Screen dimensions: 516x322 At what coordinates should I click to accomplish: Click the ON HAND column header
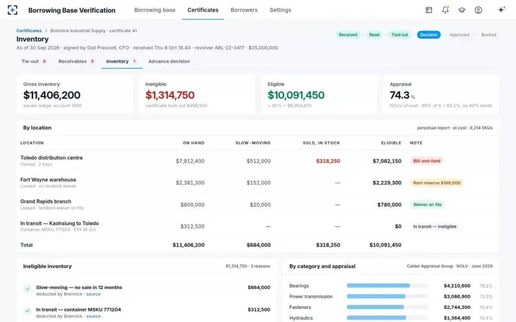(193, 143)
